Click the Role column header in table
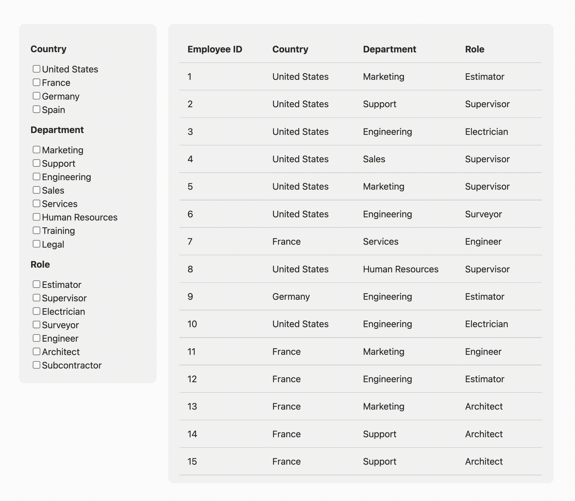 pyautogui.click(x=475, y=49)
